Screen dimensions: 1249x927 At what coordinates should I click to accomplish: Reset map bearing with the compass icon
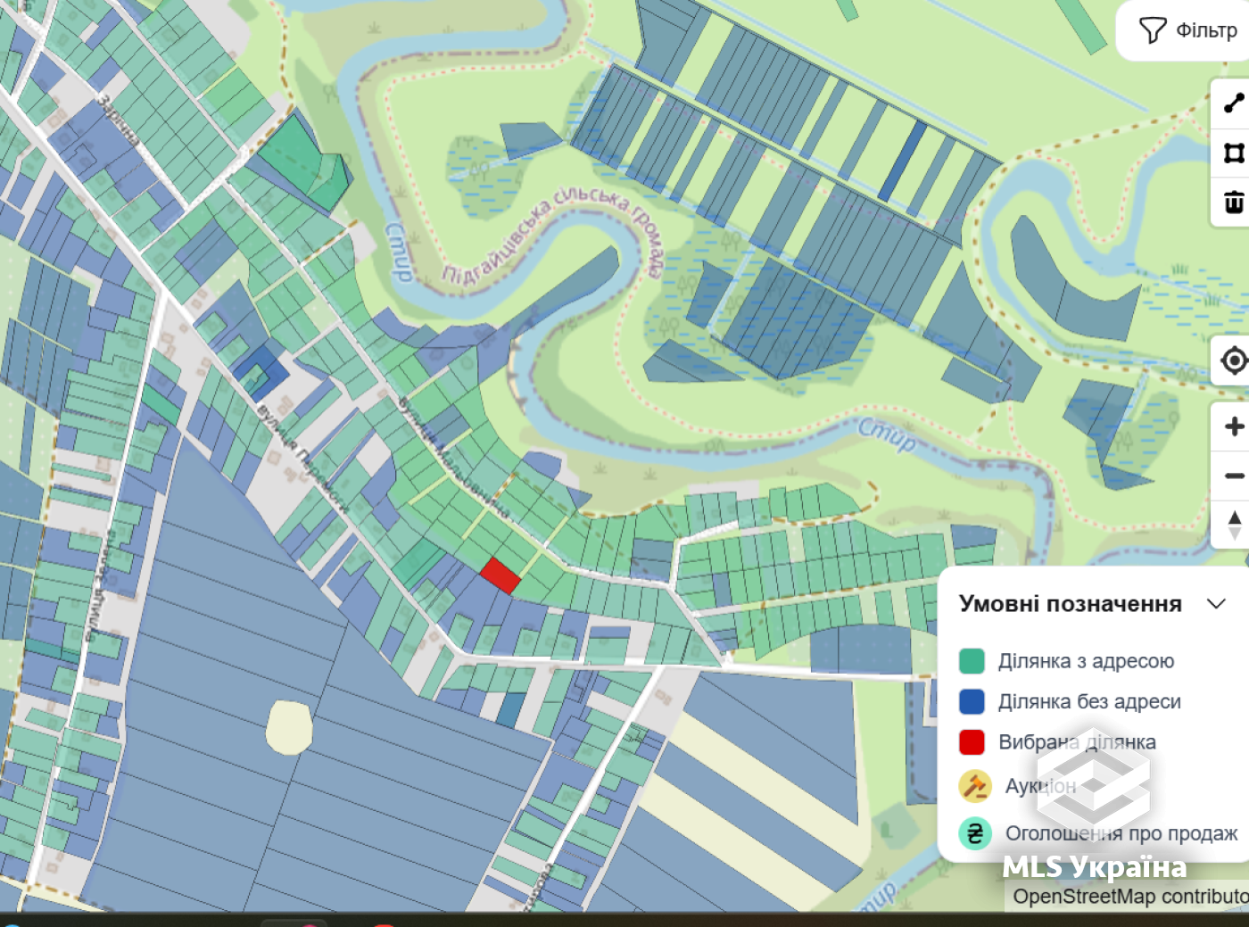coord(1233,525)
